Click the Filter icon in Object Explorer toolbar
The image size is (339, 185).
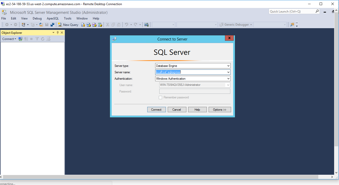37,39
